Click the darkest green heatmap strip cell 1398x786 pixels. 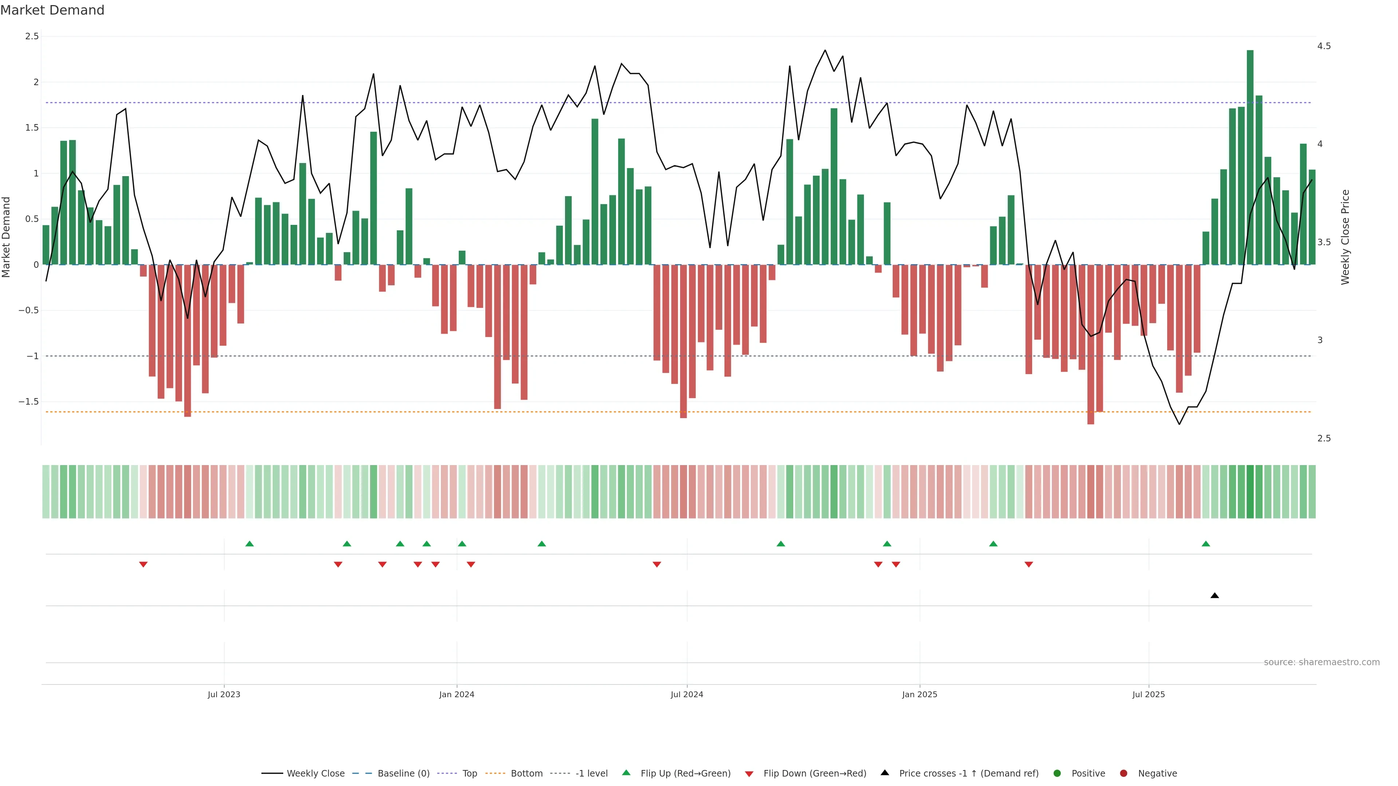pyautogui.click(x=1250, y=492)
